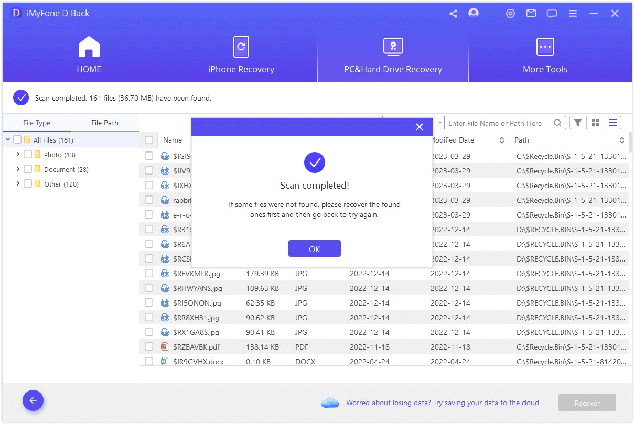The width and height of the screenshot is (634, 424).
Task: Check the box for $REVKMLK.jpg
Action: (149, 274)
